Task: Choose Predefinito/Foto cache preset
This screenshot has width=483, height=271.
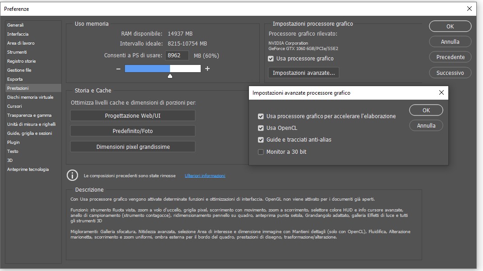Action: pos(133,131)
